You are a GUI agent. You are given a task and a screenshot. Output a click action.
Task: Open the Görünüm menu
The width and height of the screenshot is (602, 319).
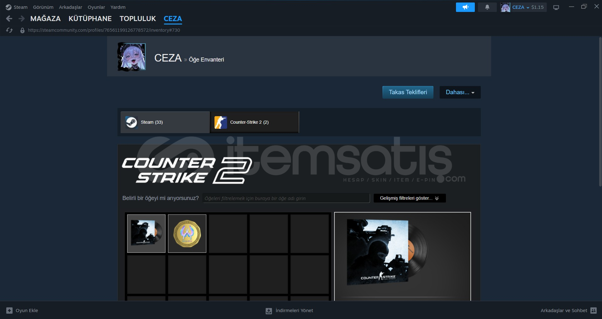[43, 7]
